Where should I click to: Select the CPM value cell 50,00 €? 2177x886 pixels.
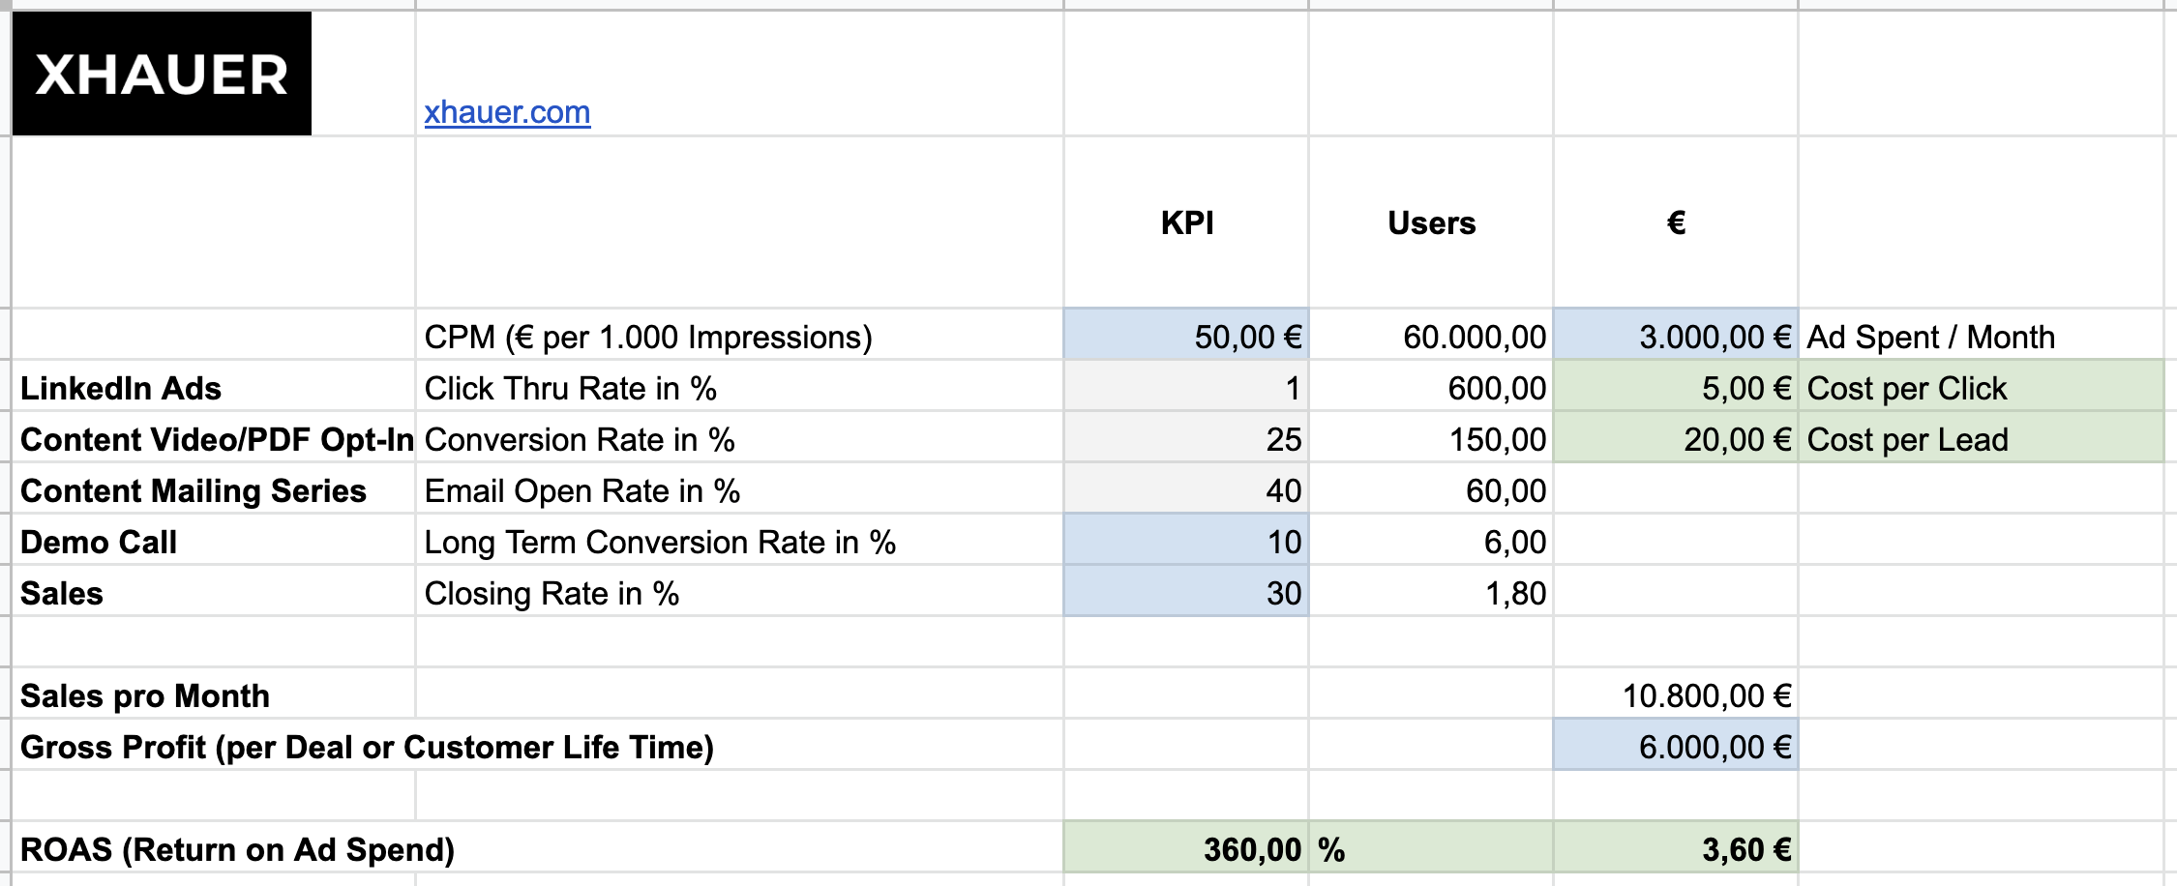(x=1186, y=335)
